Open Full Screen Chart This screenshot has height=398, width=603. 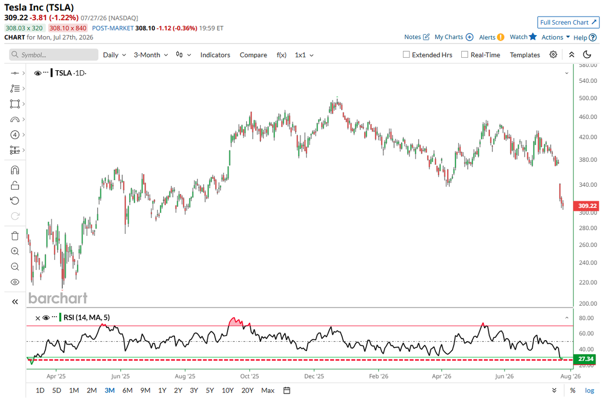pos(568,22)
